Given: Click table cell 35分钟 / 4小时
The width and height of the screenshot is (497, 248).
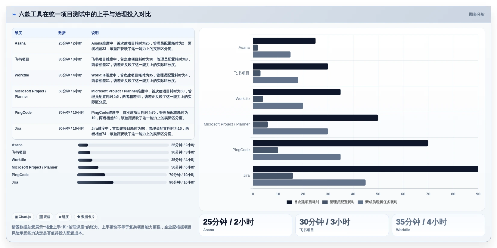Looking at the screenshot, I should pos(70,75).
